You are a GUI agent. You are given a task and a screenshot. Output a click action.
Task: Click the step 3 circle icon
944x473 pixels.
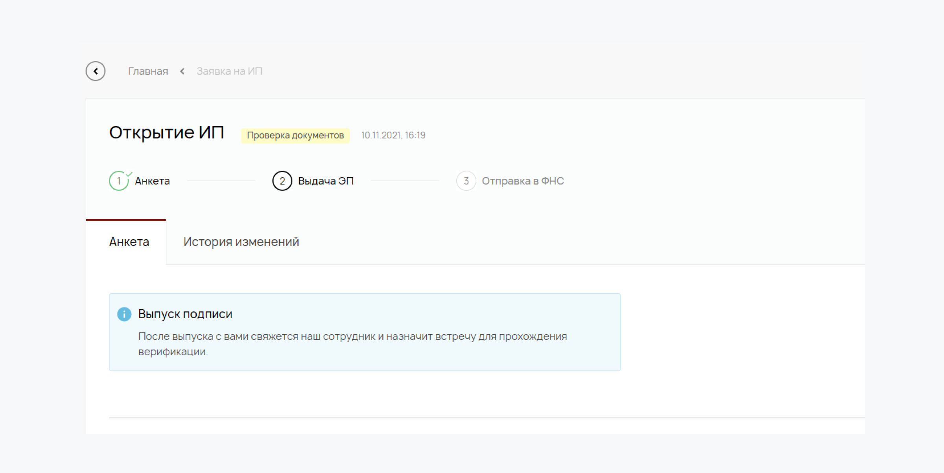pyautogui.click(x=466, y=181)
